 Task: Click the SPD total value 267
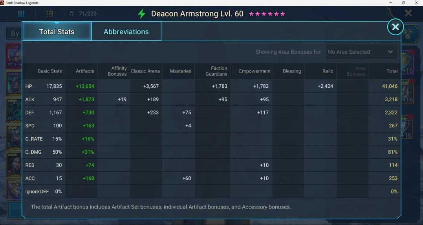click(x=393, y=126)
